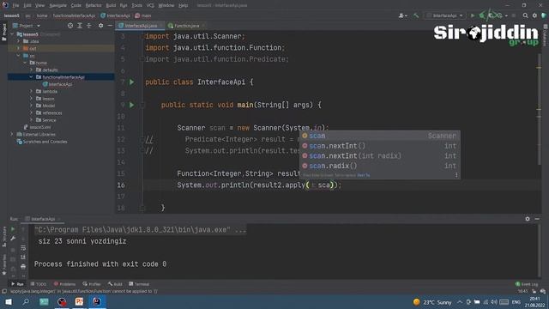Select the scan Scanner completion suggestion

click(x=380, y=136)
